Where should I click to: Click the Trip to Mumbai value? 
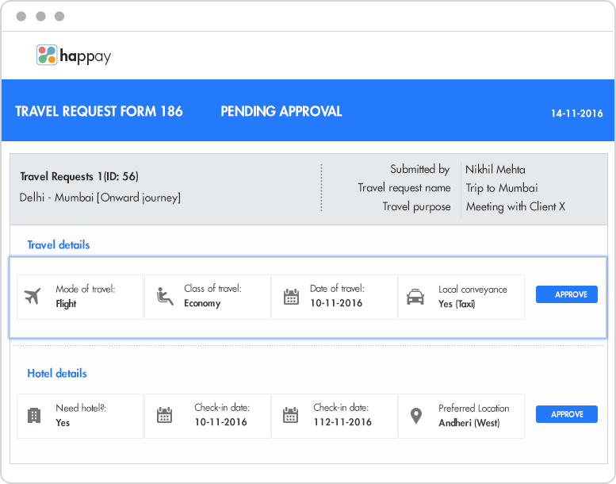502,188
